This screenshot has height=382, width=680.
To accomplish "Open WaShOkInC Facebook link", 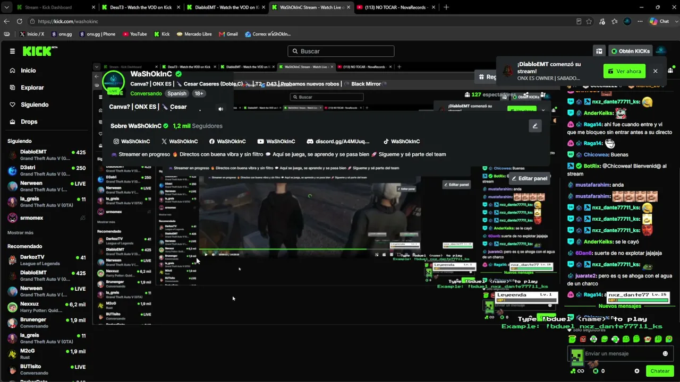I will click(227, 142).
